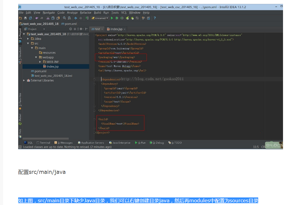Viewport: 293px width, 205px height.
Task: Open the Application Servers tool window
Action: coord(91,143)
